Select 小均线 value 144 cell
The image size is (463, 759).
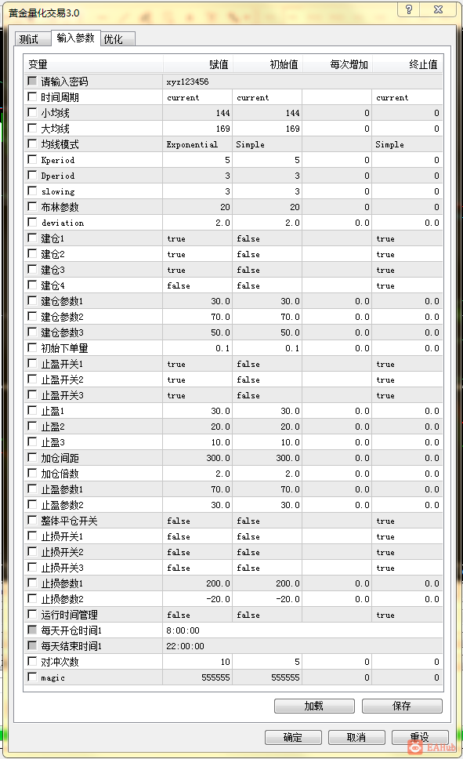click(x=197, y=113)
